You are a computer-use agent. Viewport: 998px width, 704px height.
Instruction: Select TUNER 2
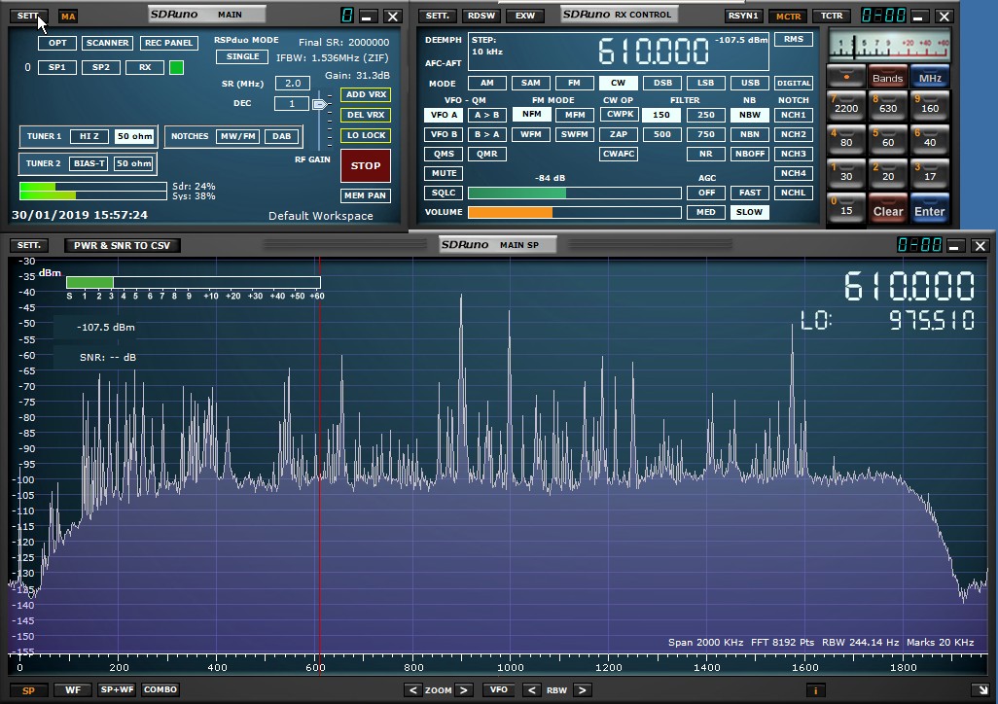point(43,163)
